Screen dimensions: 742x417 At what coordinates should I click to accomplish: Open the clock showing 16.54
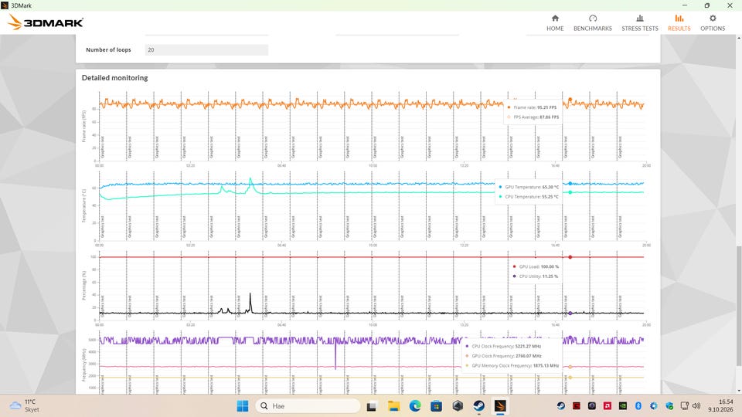tap(720, 405)
